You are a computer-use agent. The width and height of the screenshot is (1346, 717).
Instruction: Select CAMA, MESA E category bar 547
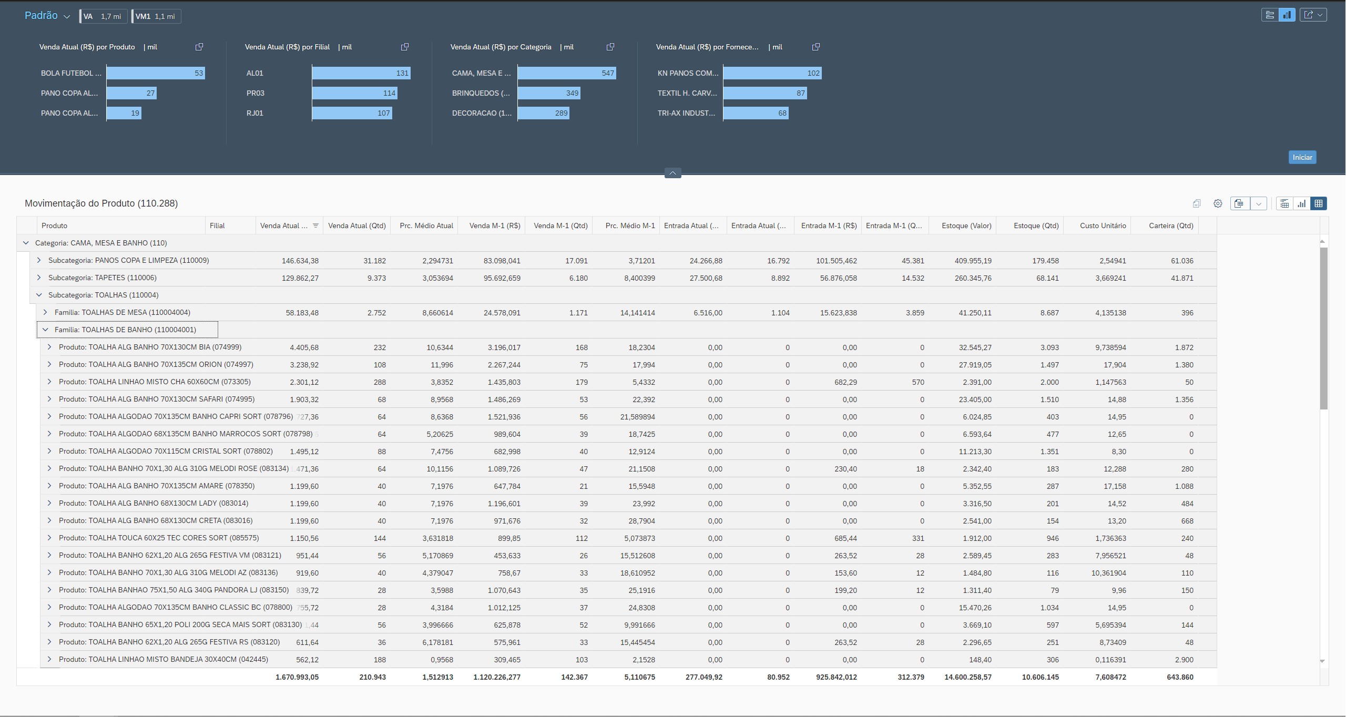pyautogui.click(x=567, y=73)
